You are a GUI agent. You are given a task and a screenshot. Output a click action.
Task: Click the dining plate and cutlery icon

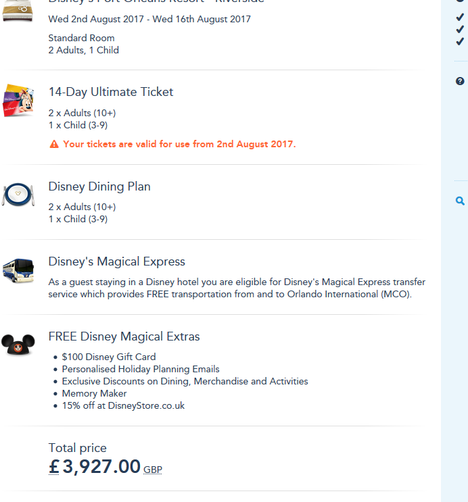coord(18,195)
